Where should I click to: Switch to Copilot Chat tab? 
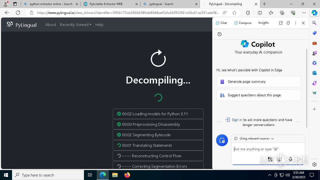coord(221,23)
